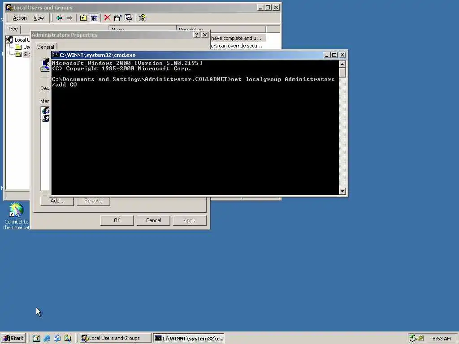Viewport: 459px width, 344px height.
Task: Open the Action menu
Action: (20, 18)
